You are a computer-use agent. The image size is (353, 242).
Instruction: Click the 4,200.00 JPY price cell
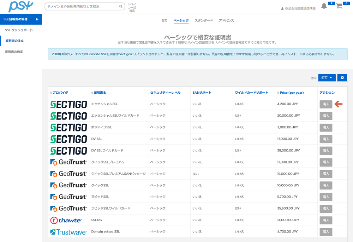point(287,104)
